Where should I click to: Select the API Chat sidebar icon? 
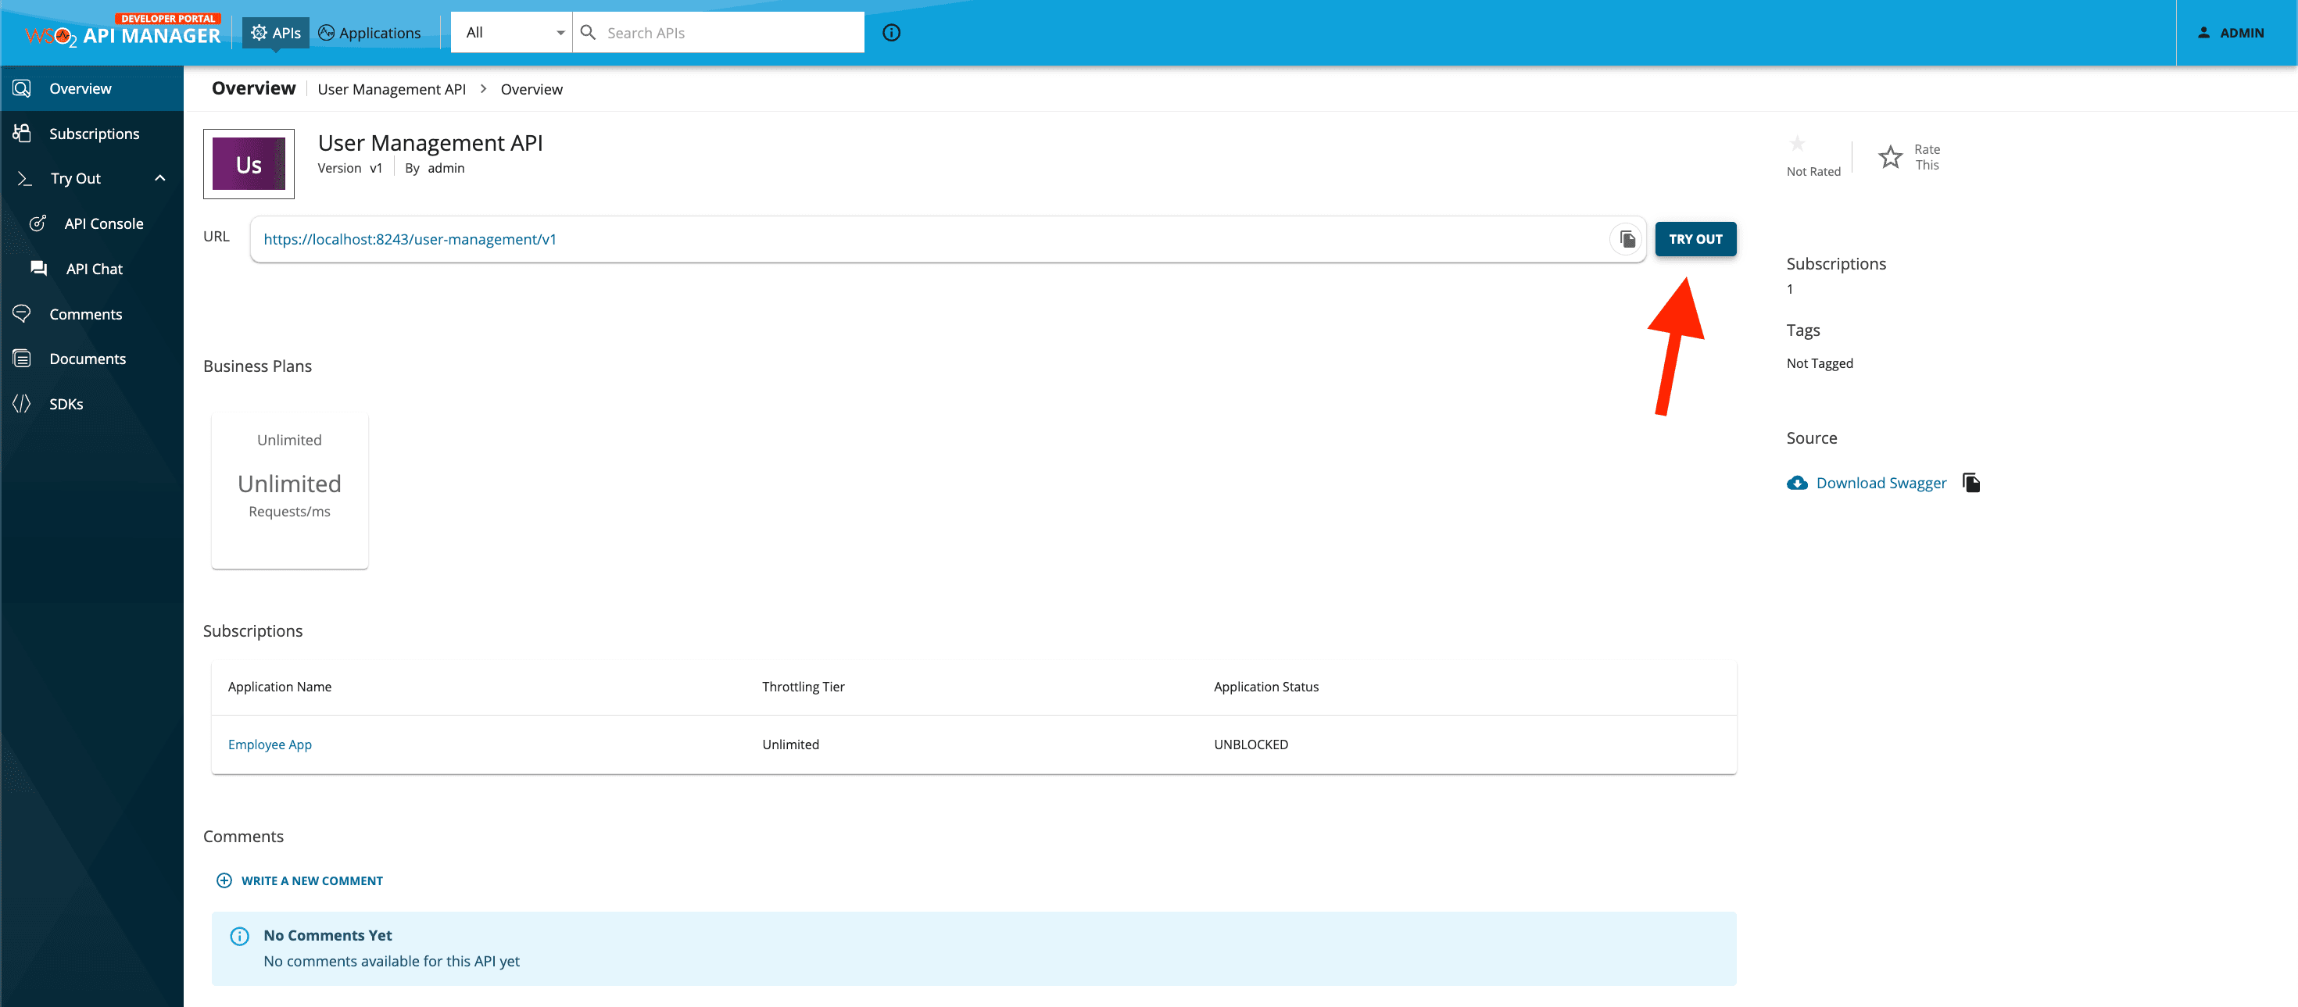tap(38, 268)
